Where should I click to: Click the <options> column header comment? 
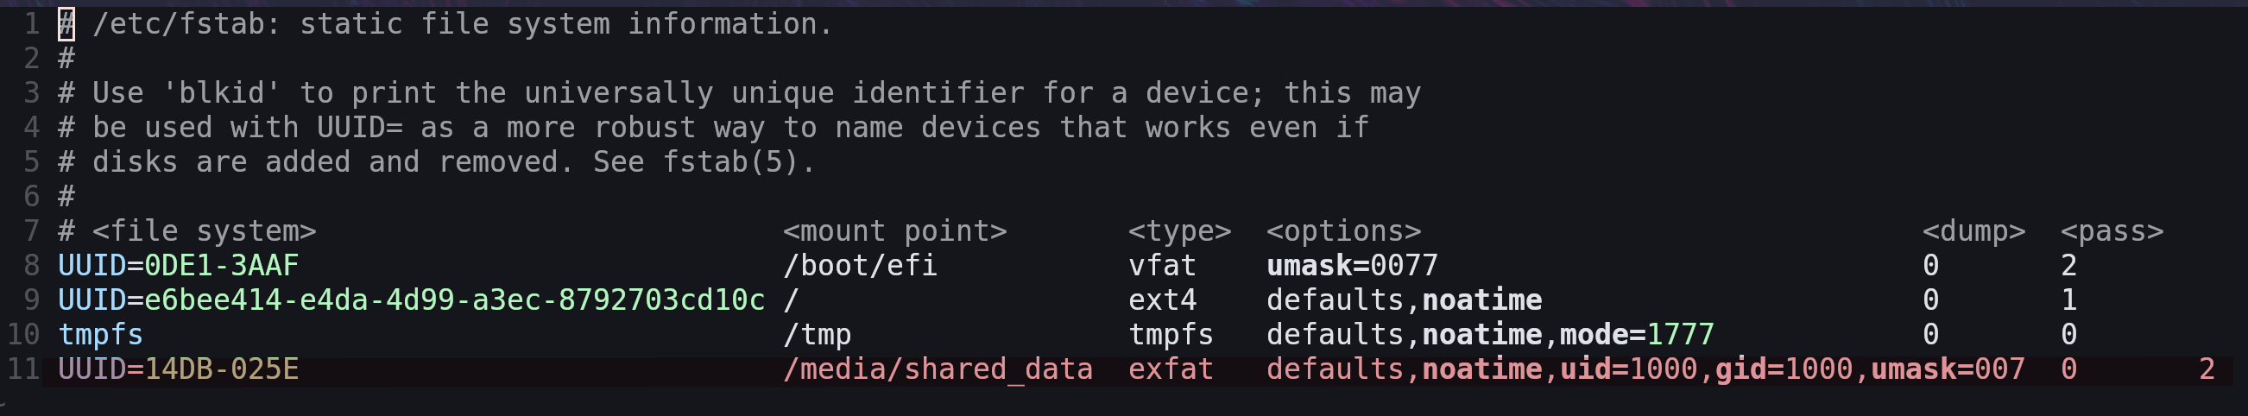point(1344,231)
